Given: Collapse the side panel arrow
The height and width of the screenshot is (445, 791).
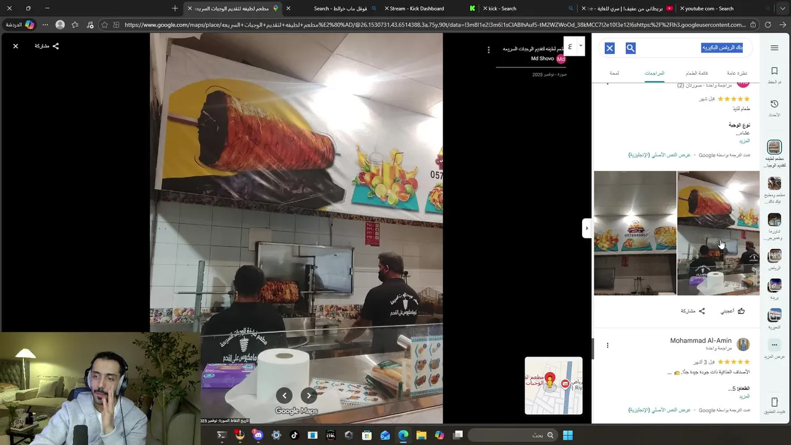Looking at the screenshot, I should pos(586,228).
